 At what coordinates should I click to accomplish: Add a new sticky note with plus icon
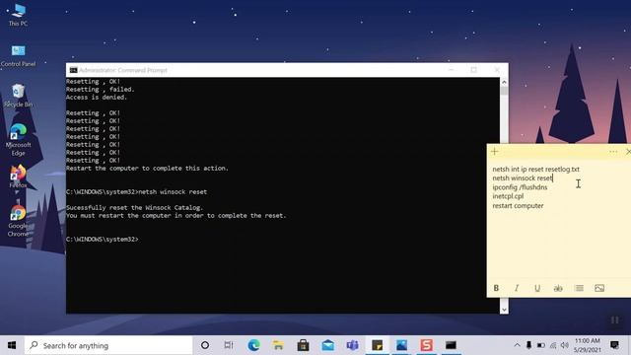click(495, 151)
